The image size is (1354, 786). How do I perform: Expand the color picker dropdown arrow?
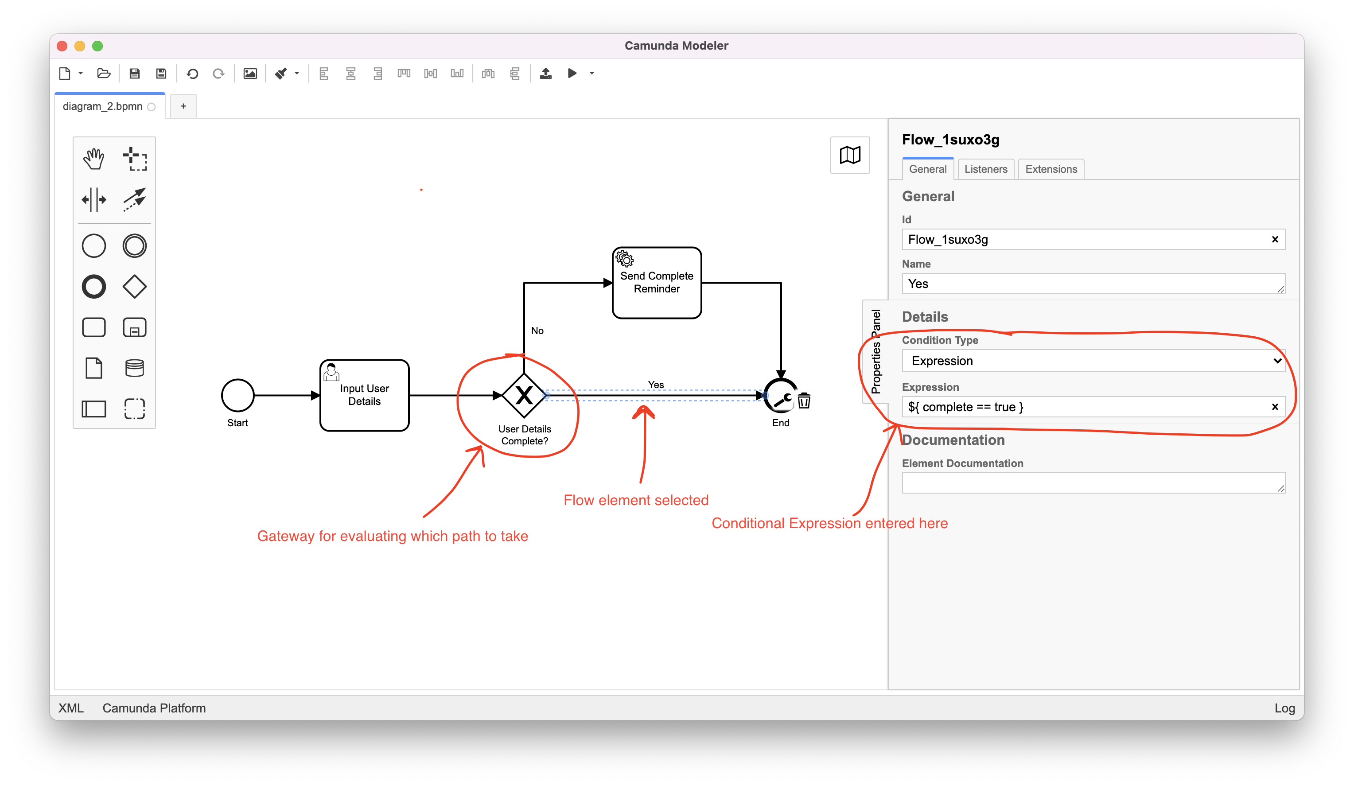[x=296, y=73]
